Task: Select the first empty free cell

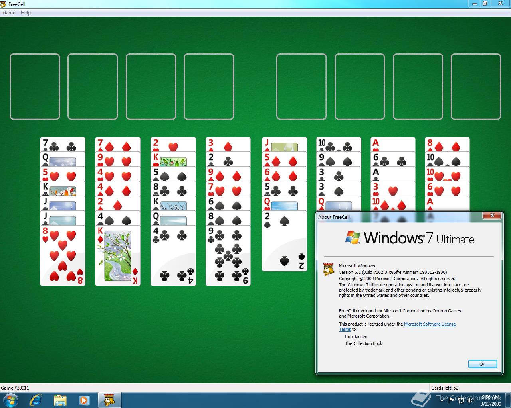Action: pyautogui.click(x=35, y=86)
